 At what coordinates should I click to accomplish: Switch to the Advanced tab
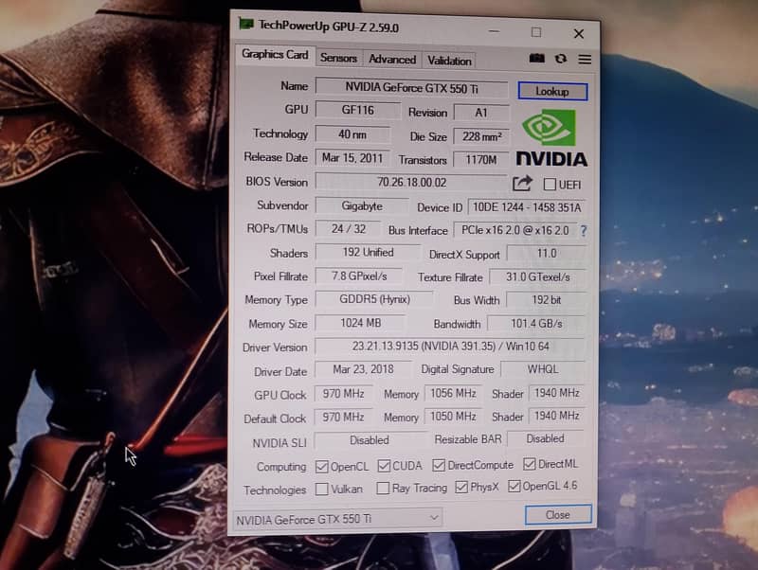pyautogui.click(x=392, y=60)
